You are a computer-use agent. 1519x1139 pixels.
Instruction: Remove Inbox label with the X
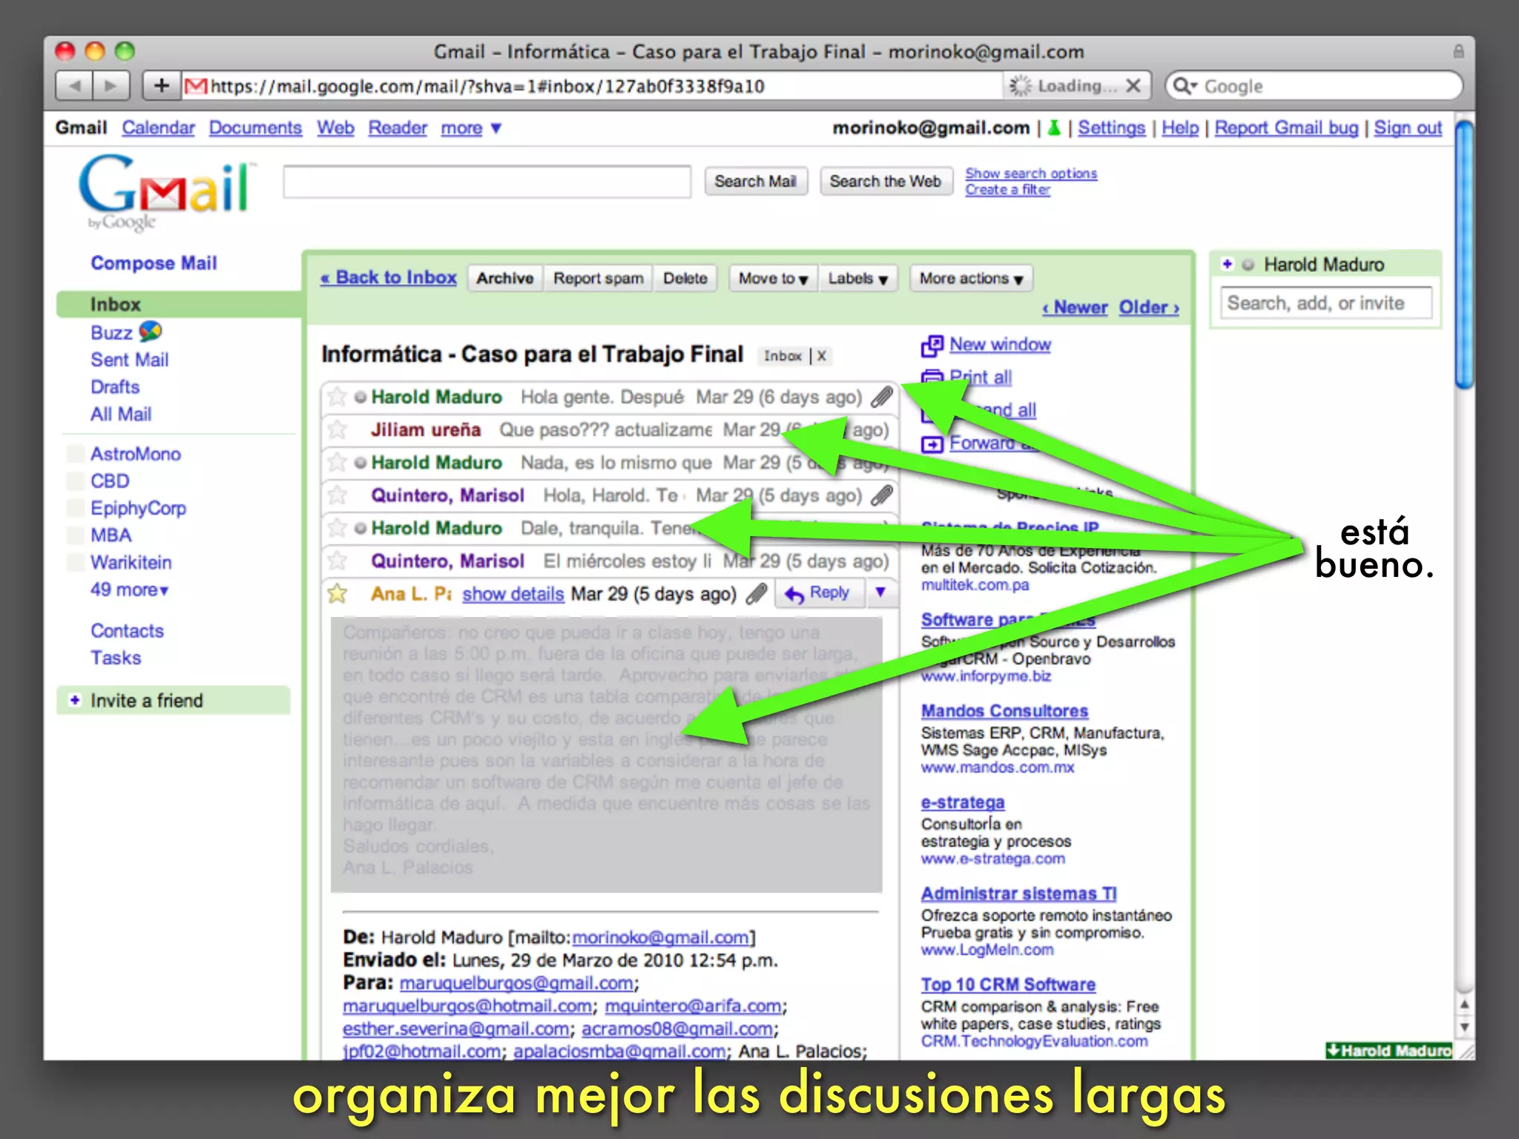tap(822, 356)
